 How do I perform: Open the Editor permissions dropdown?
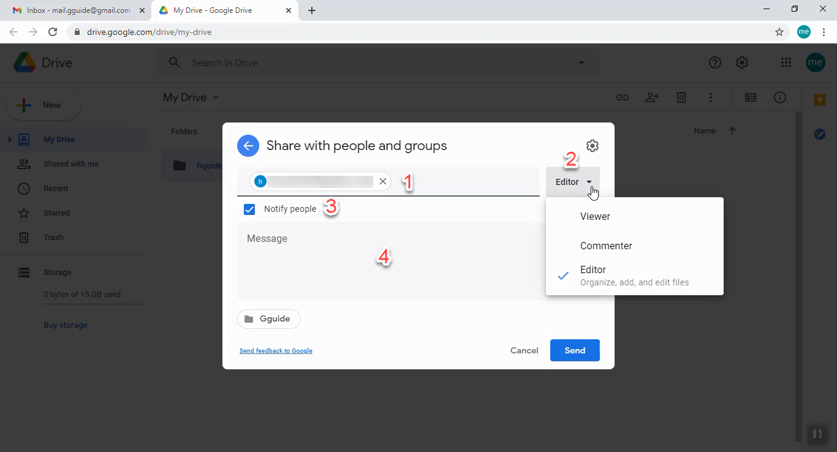pos(572,181)
